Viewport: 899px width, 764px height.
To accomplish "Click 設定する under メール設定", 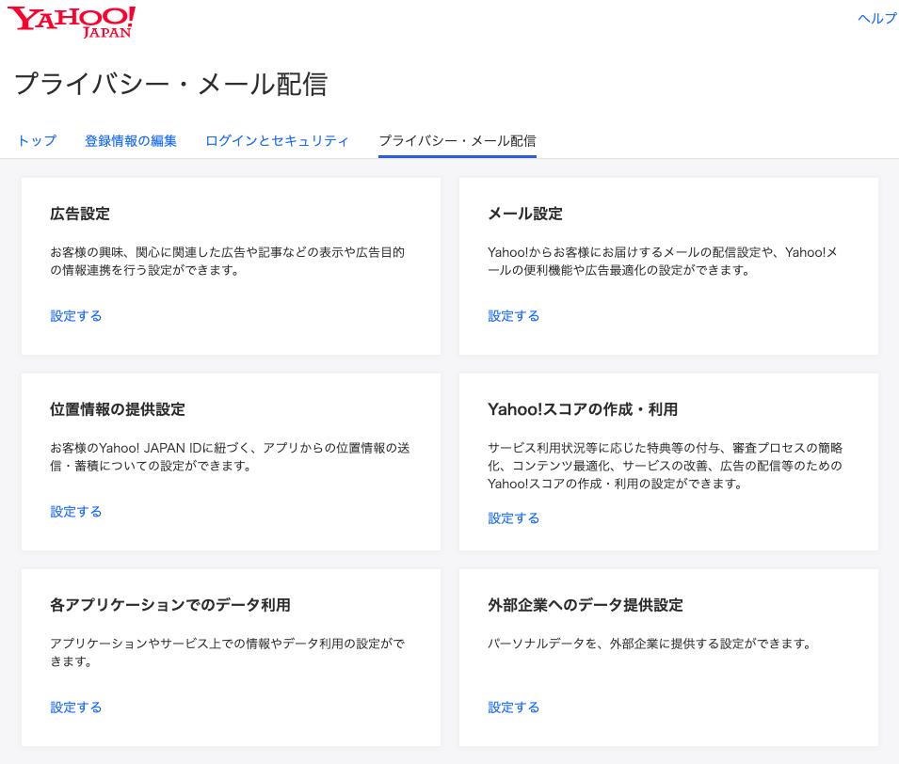I will (514, 316).
